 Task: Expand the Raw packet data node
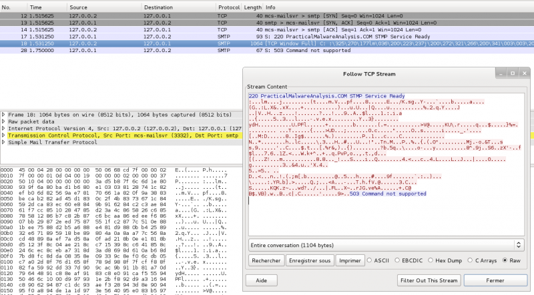pos(3,121)
